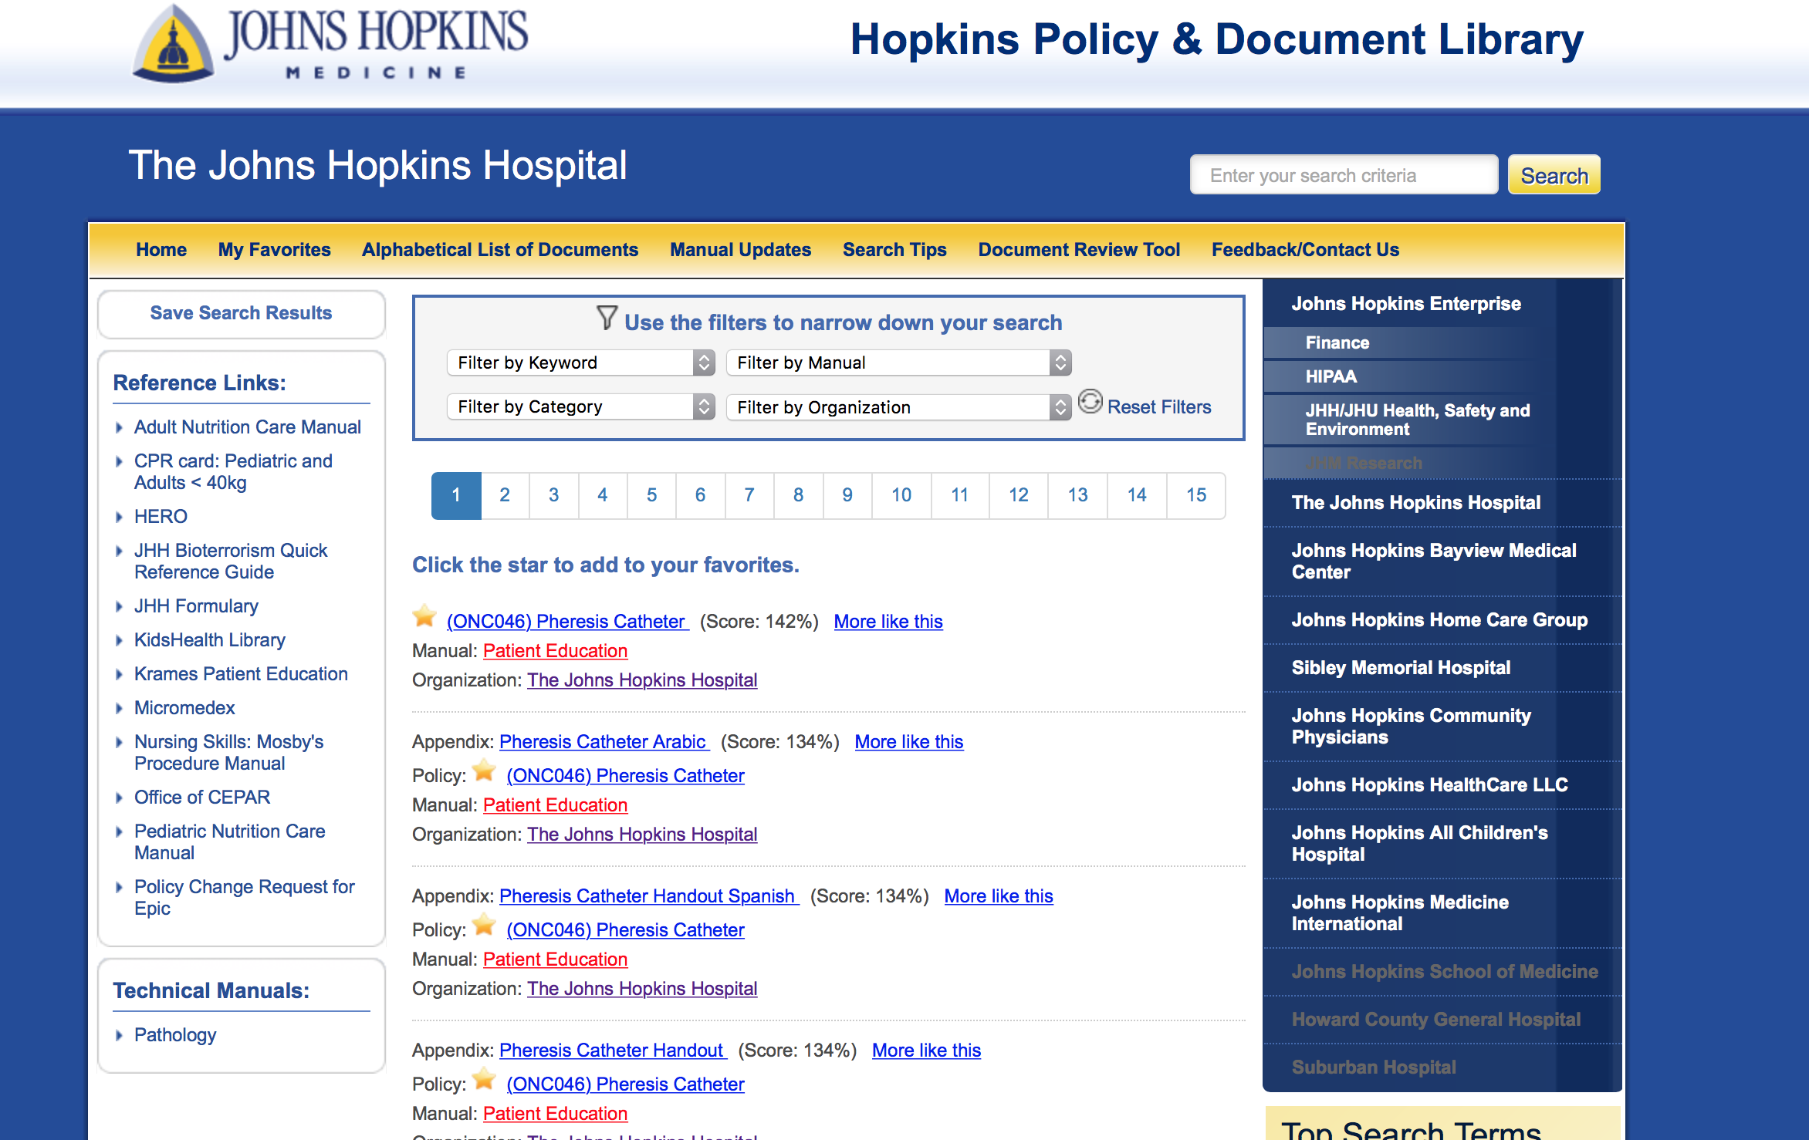
Task: Expand the Filter by Organization dropdown
Action: coord(898,407)
